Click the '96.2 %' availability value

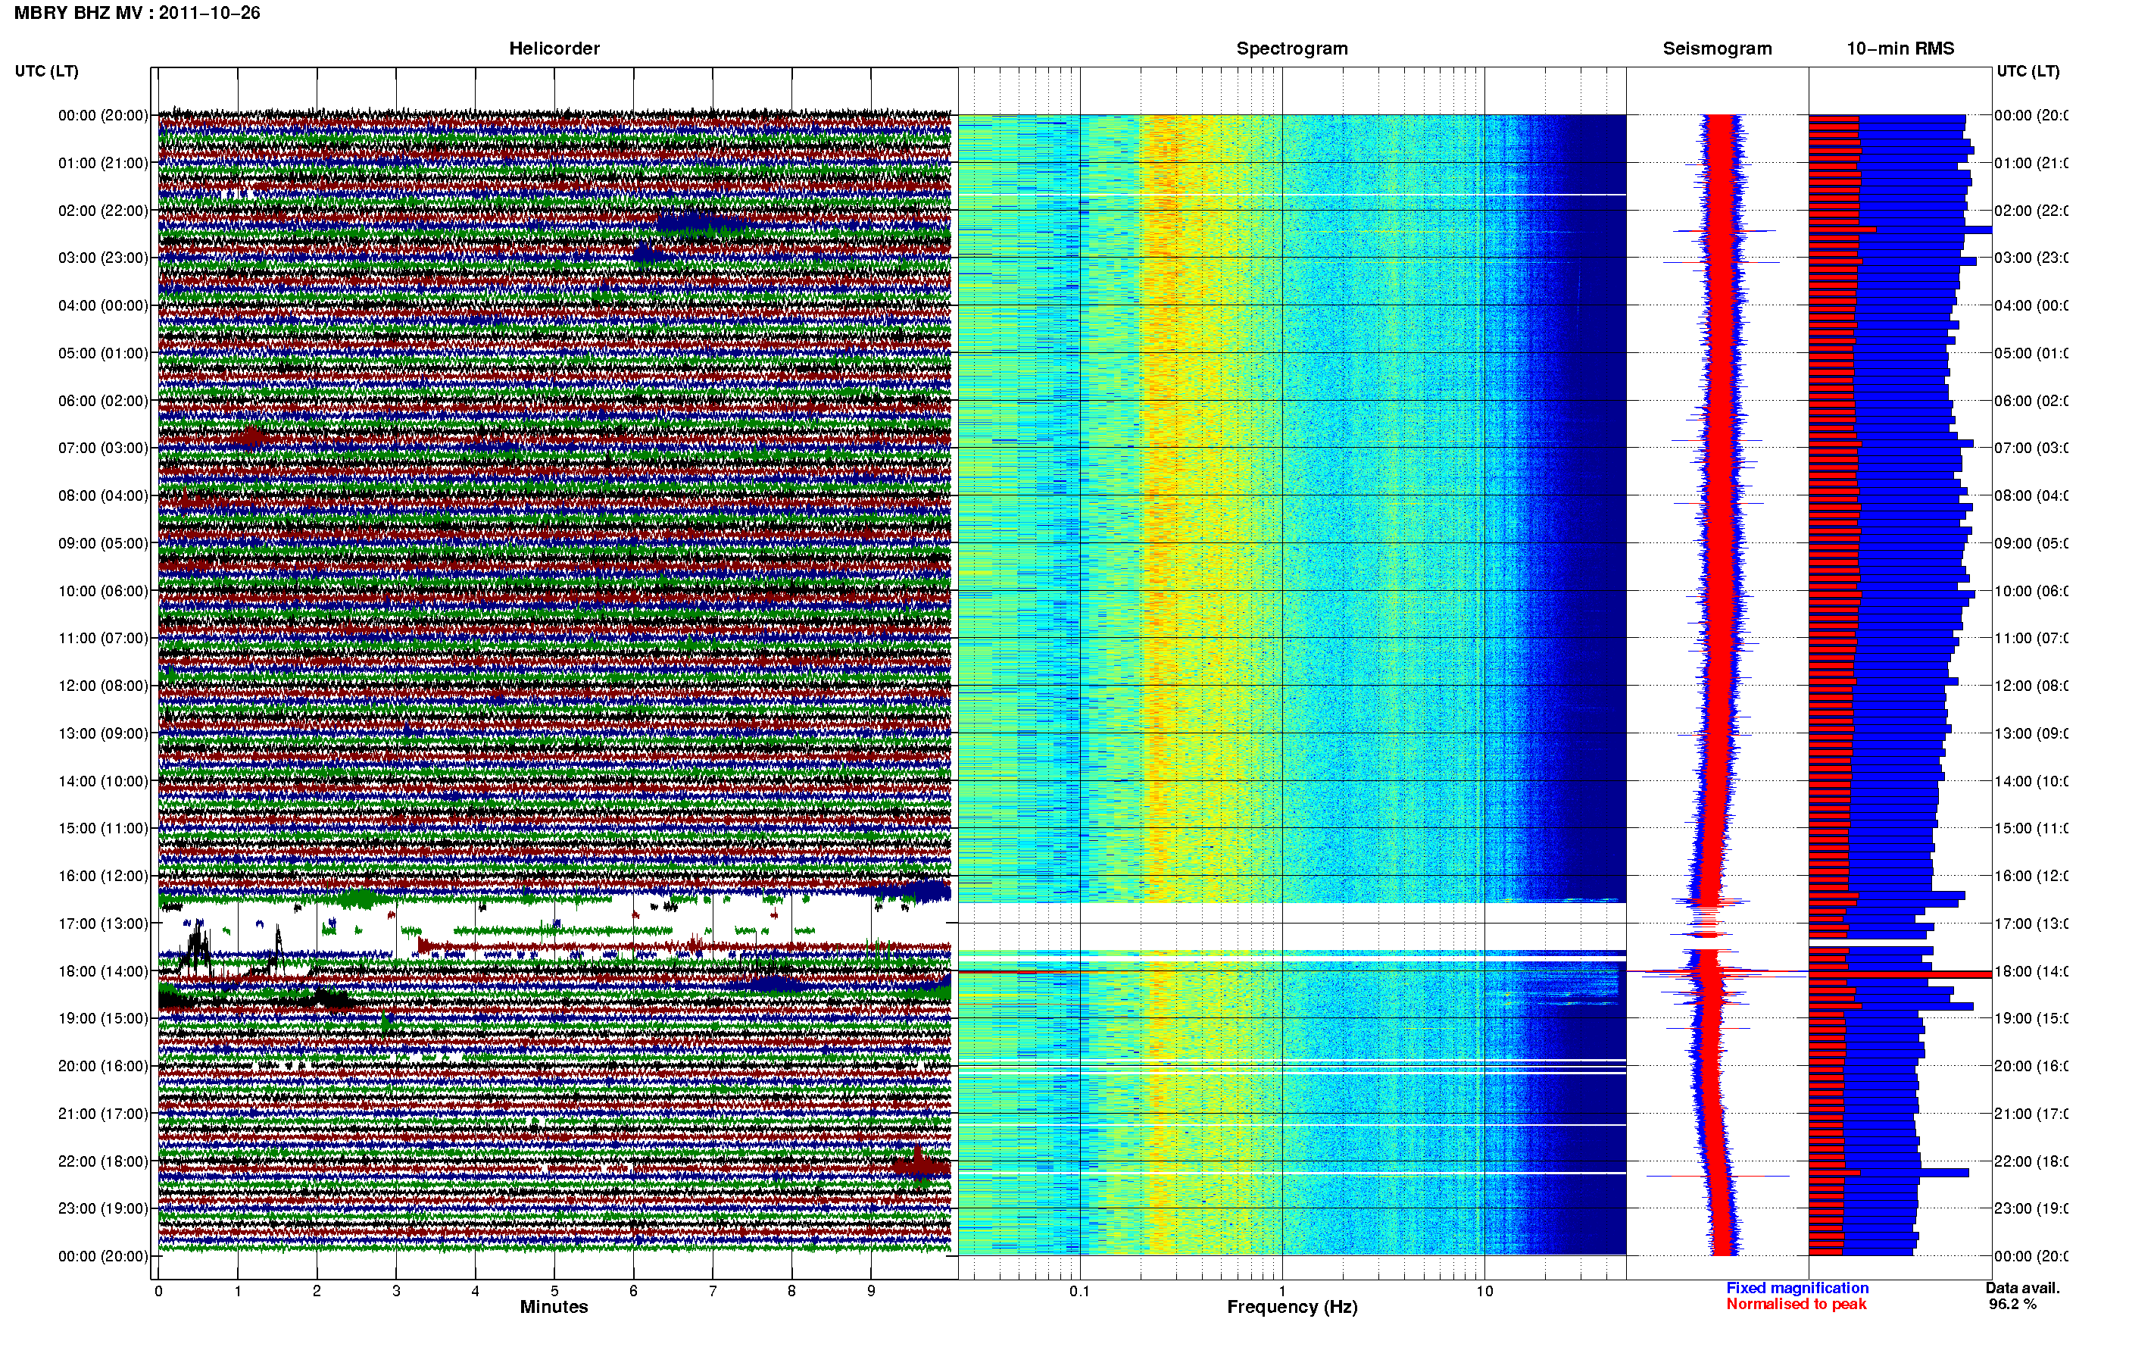[2012, 1305]
